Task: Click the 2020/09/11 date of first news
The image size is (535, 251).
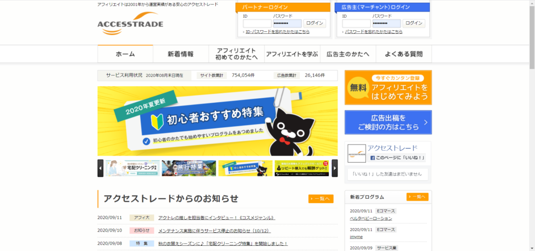Action: click(x=110, y=218)
